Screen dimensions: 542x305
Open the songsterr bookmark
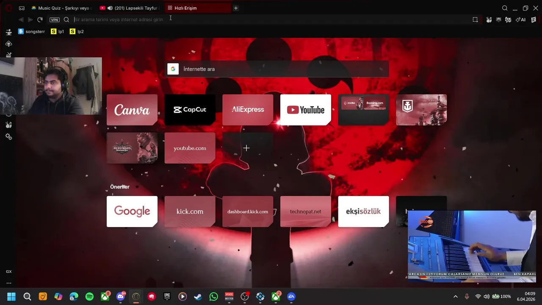(32, 31)
